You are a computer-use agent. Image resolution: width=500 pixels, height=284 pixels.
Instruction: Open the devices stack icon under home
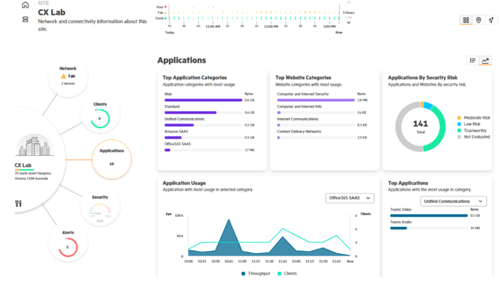pos(25,19)
